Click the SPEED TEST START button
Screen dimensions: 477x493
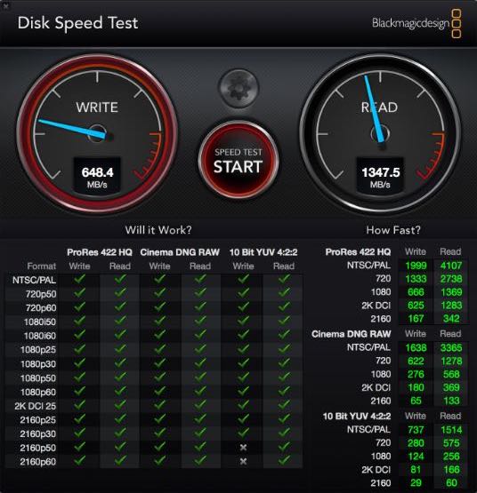coord(238,161)
